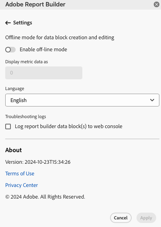
Task: Close the Adobe Report Builder panel
Action: (x=156, y=4)
